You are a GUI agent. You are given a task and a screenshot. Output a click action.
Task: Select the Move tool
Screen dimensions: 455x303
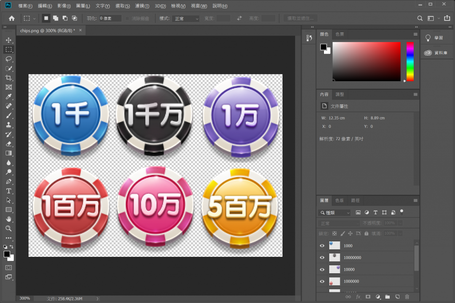pos(9,40)
